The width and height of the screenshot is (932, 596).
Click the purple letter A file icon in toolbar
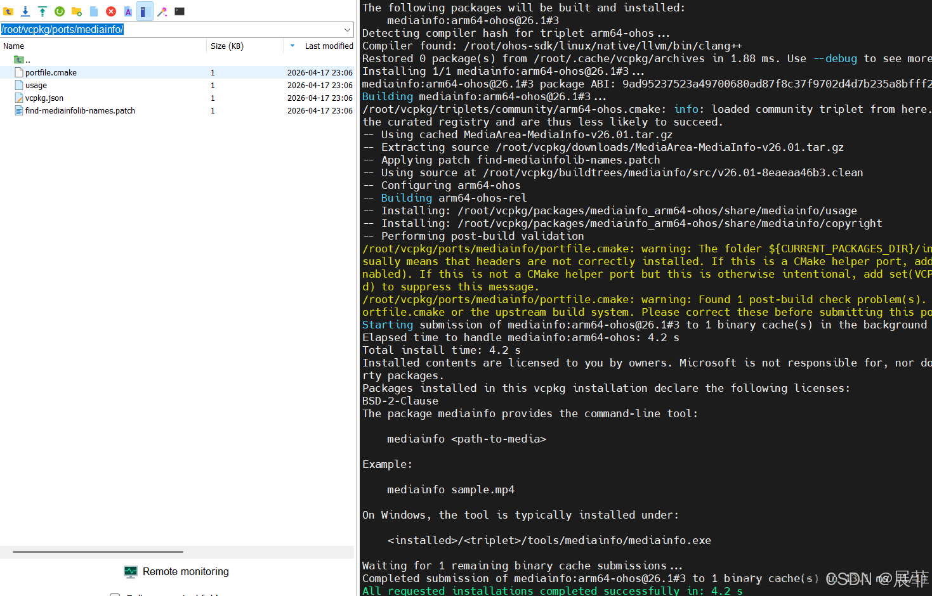click(x=128, y=11)
